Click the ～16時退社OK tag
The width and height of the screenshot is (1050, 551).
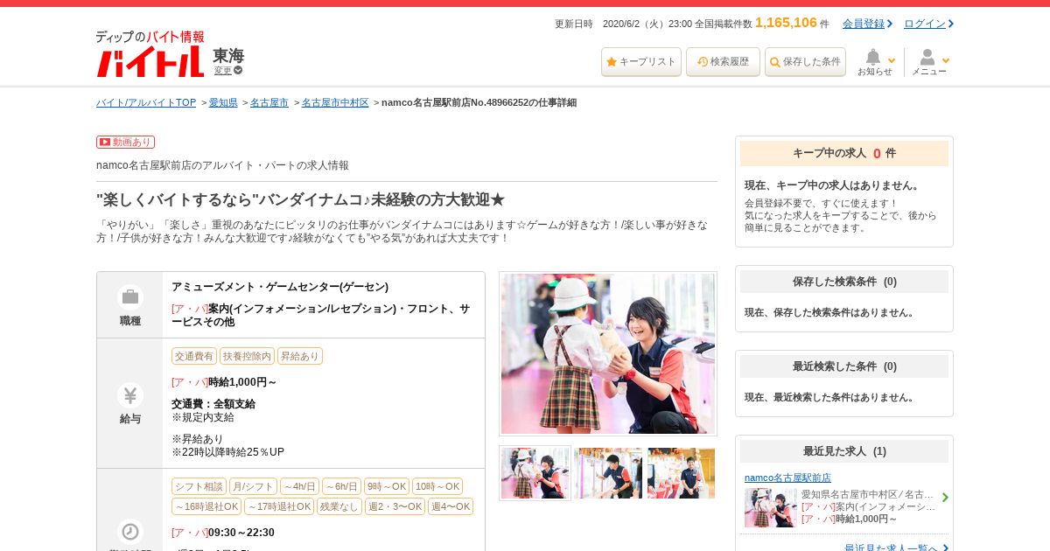(x=206, y=506)
